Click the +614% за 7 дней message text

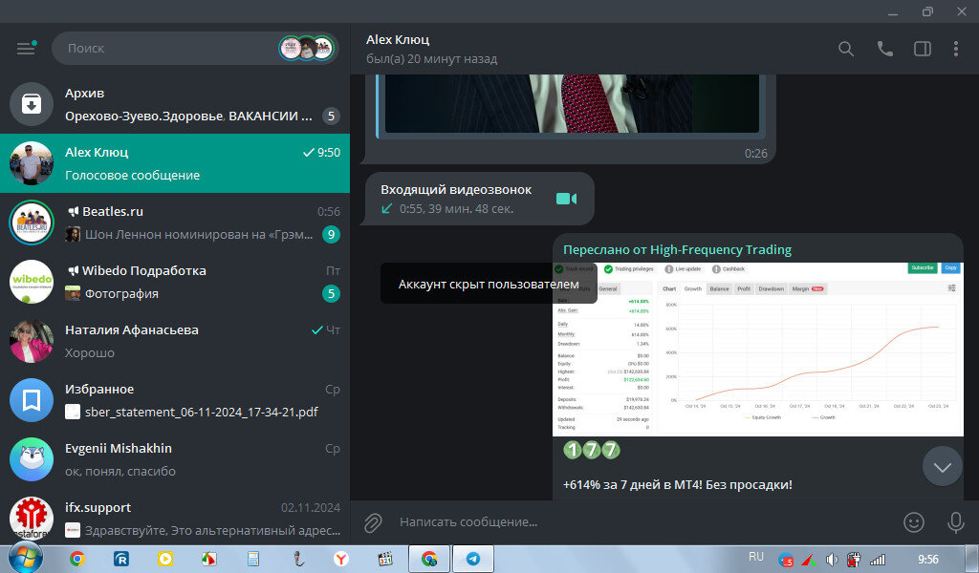click(678, 484)
